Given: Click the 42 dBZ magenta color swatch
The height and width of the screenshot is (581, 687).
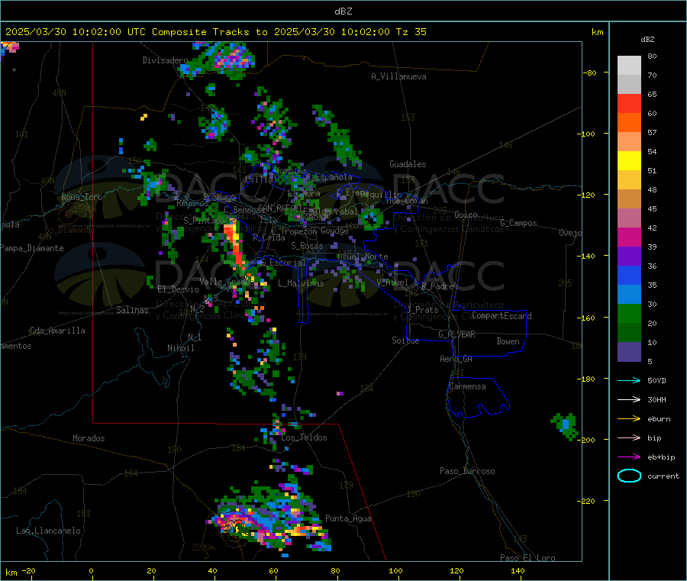Looking at the screenshot, I should click(x=629, y=237).
